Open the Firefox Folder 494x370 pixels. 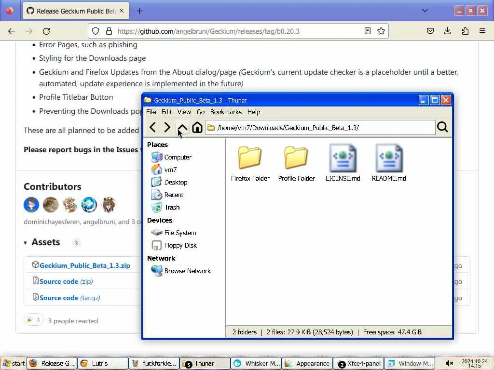(250, 164)
